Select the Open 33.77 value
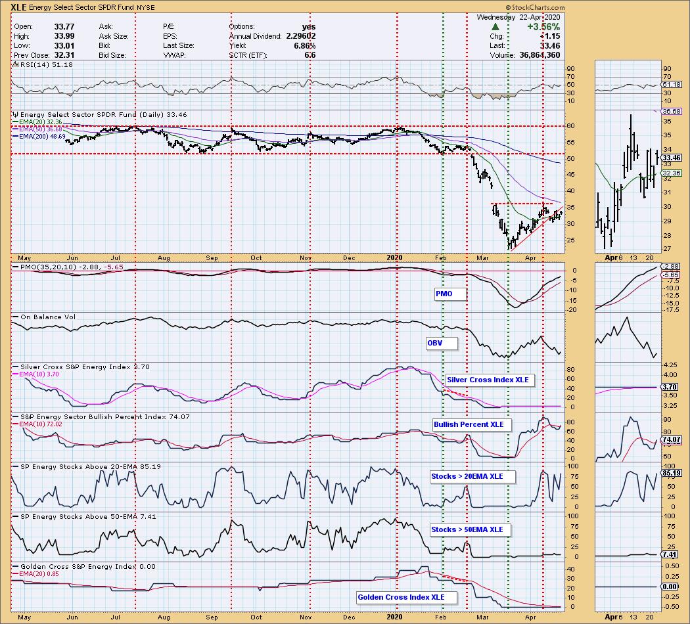 click(x=64, y=27)
